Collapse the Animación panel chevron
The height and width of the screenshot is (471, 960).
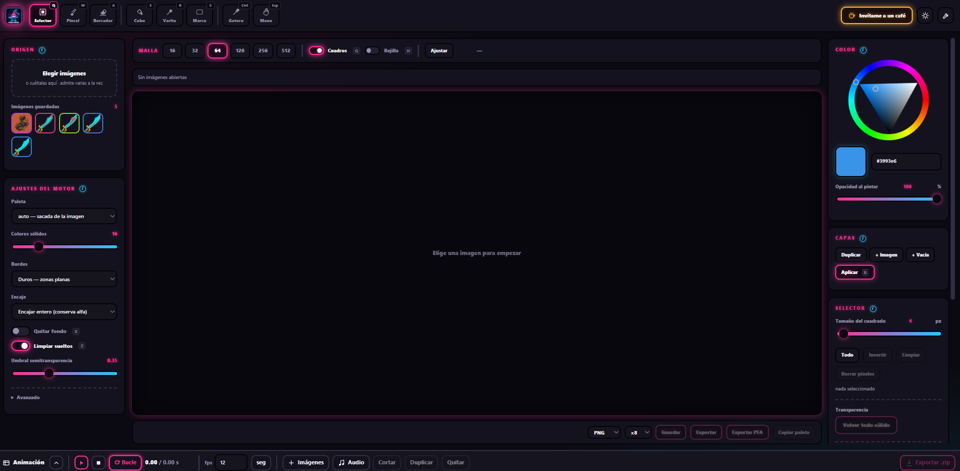(57, 462)
